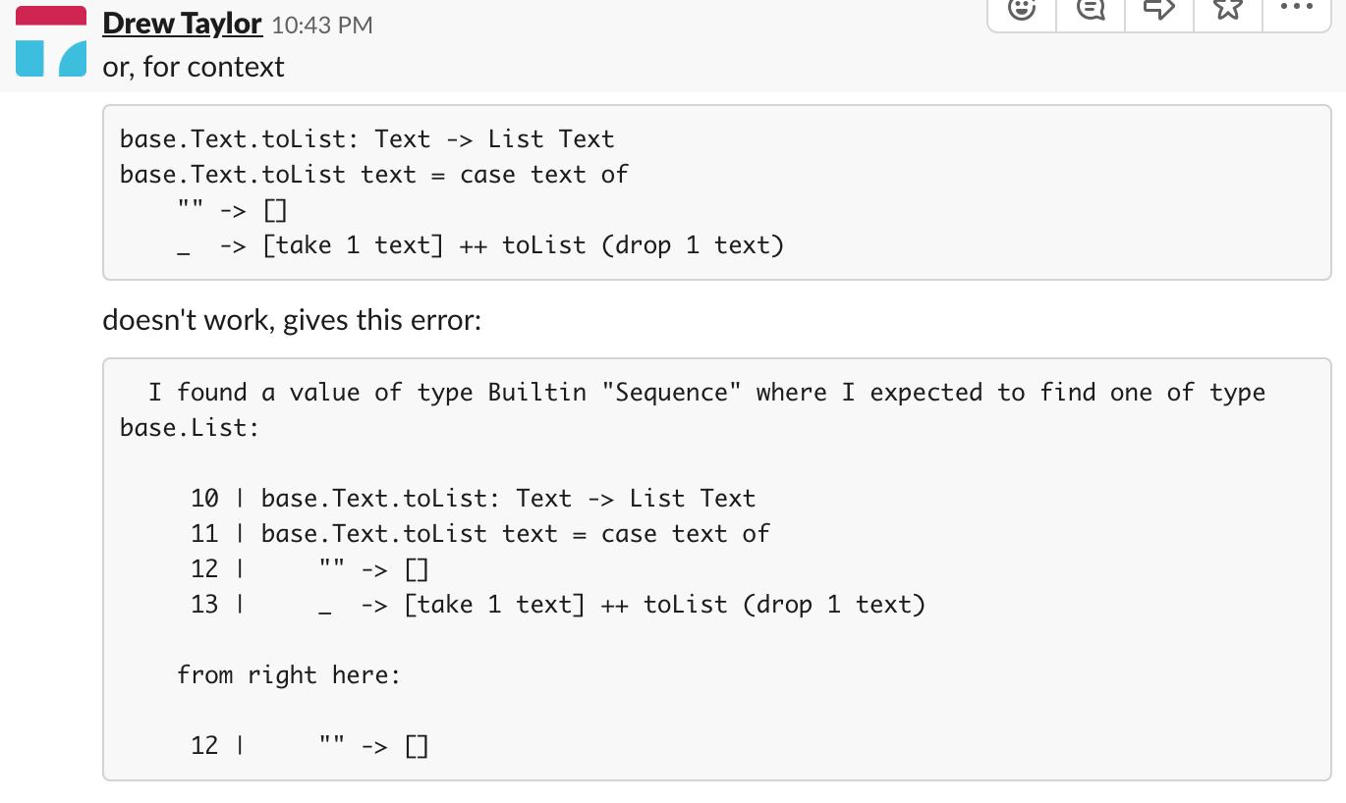Add an emoji reaction to Drew's message
Image resolution: width=1346 pixels, height=803 pixels.
click(x=1021, y=10)
